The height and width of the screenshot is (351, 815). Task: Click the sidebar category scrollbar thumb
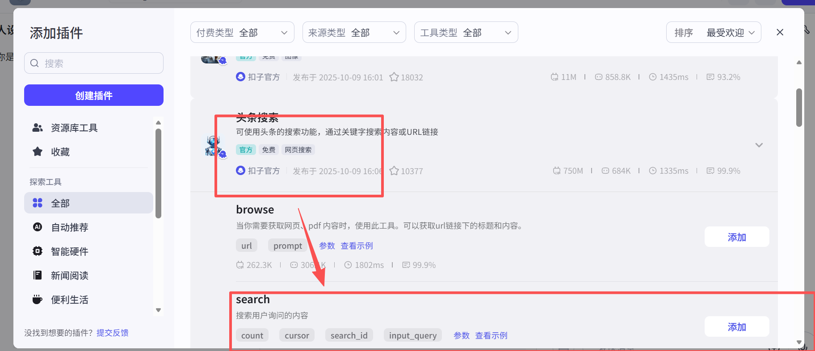coord(158,173)
